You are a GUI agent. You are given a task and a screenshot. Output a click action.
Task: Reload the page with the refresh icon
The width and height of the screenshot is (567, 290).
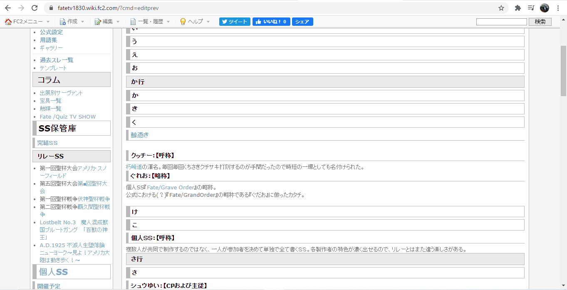[x=35, y=8]
